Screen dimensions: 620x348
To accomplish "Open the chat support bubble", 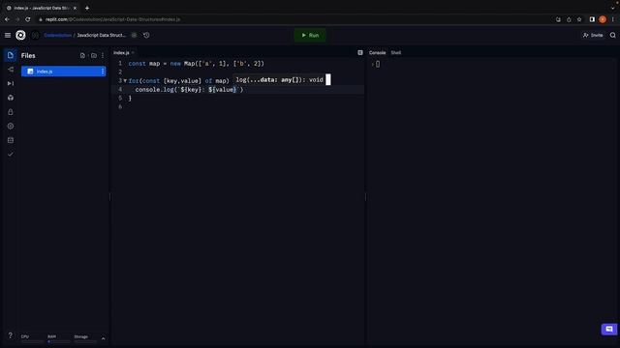I will [609, 329].
